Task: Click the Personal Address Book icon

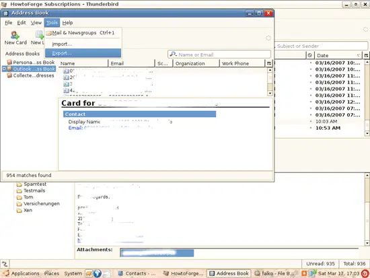Action: click(9, 62)
